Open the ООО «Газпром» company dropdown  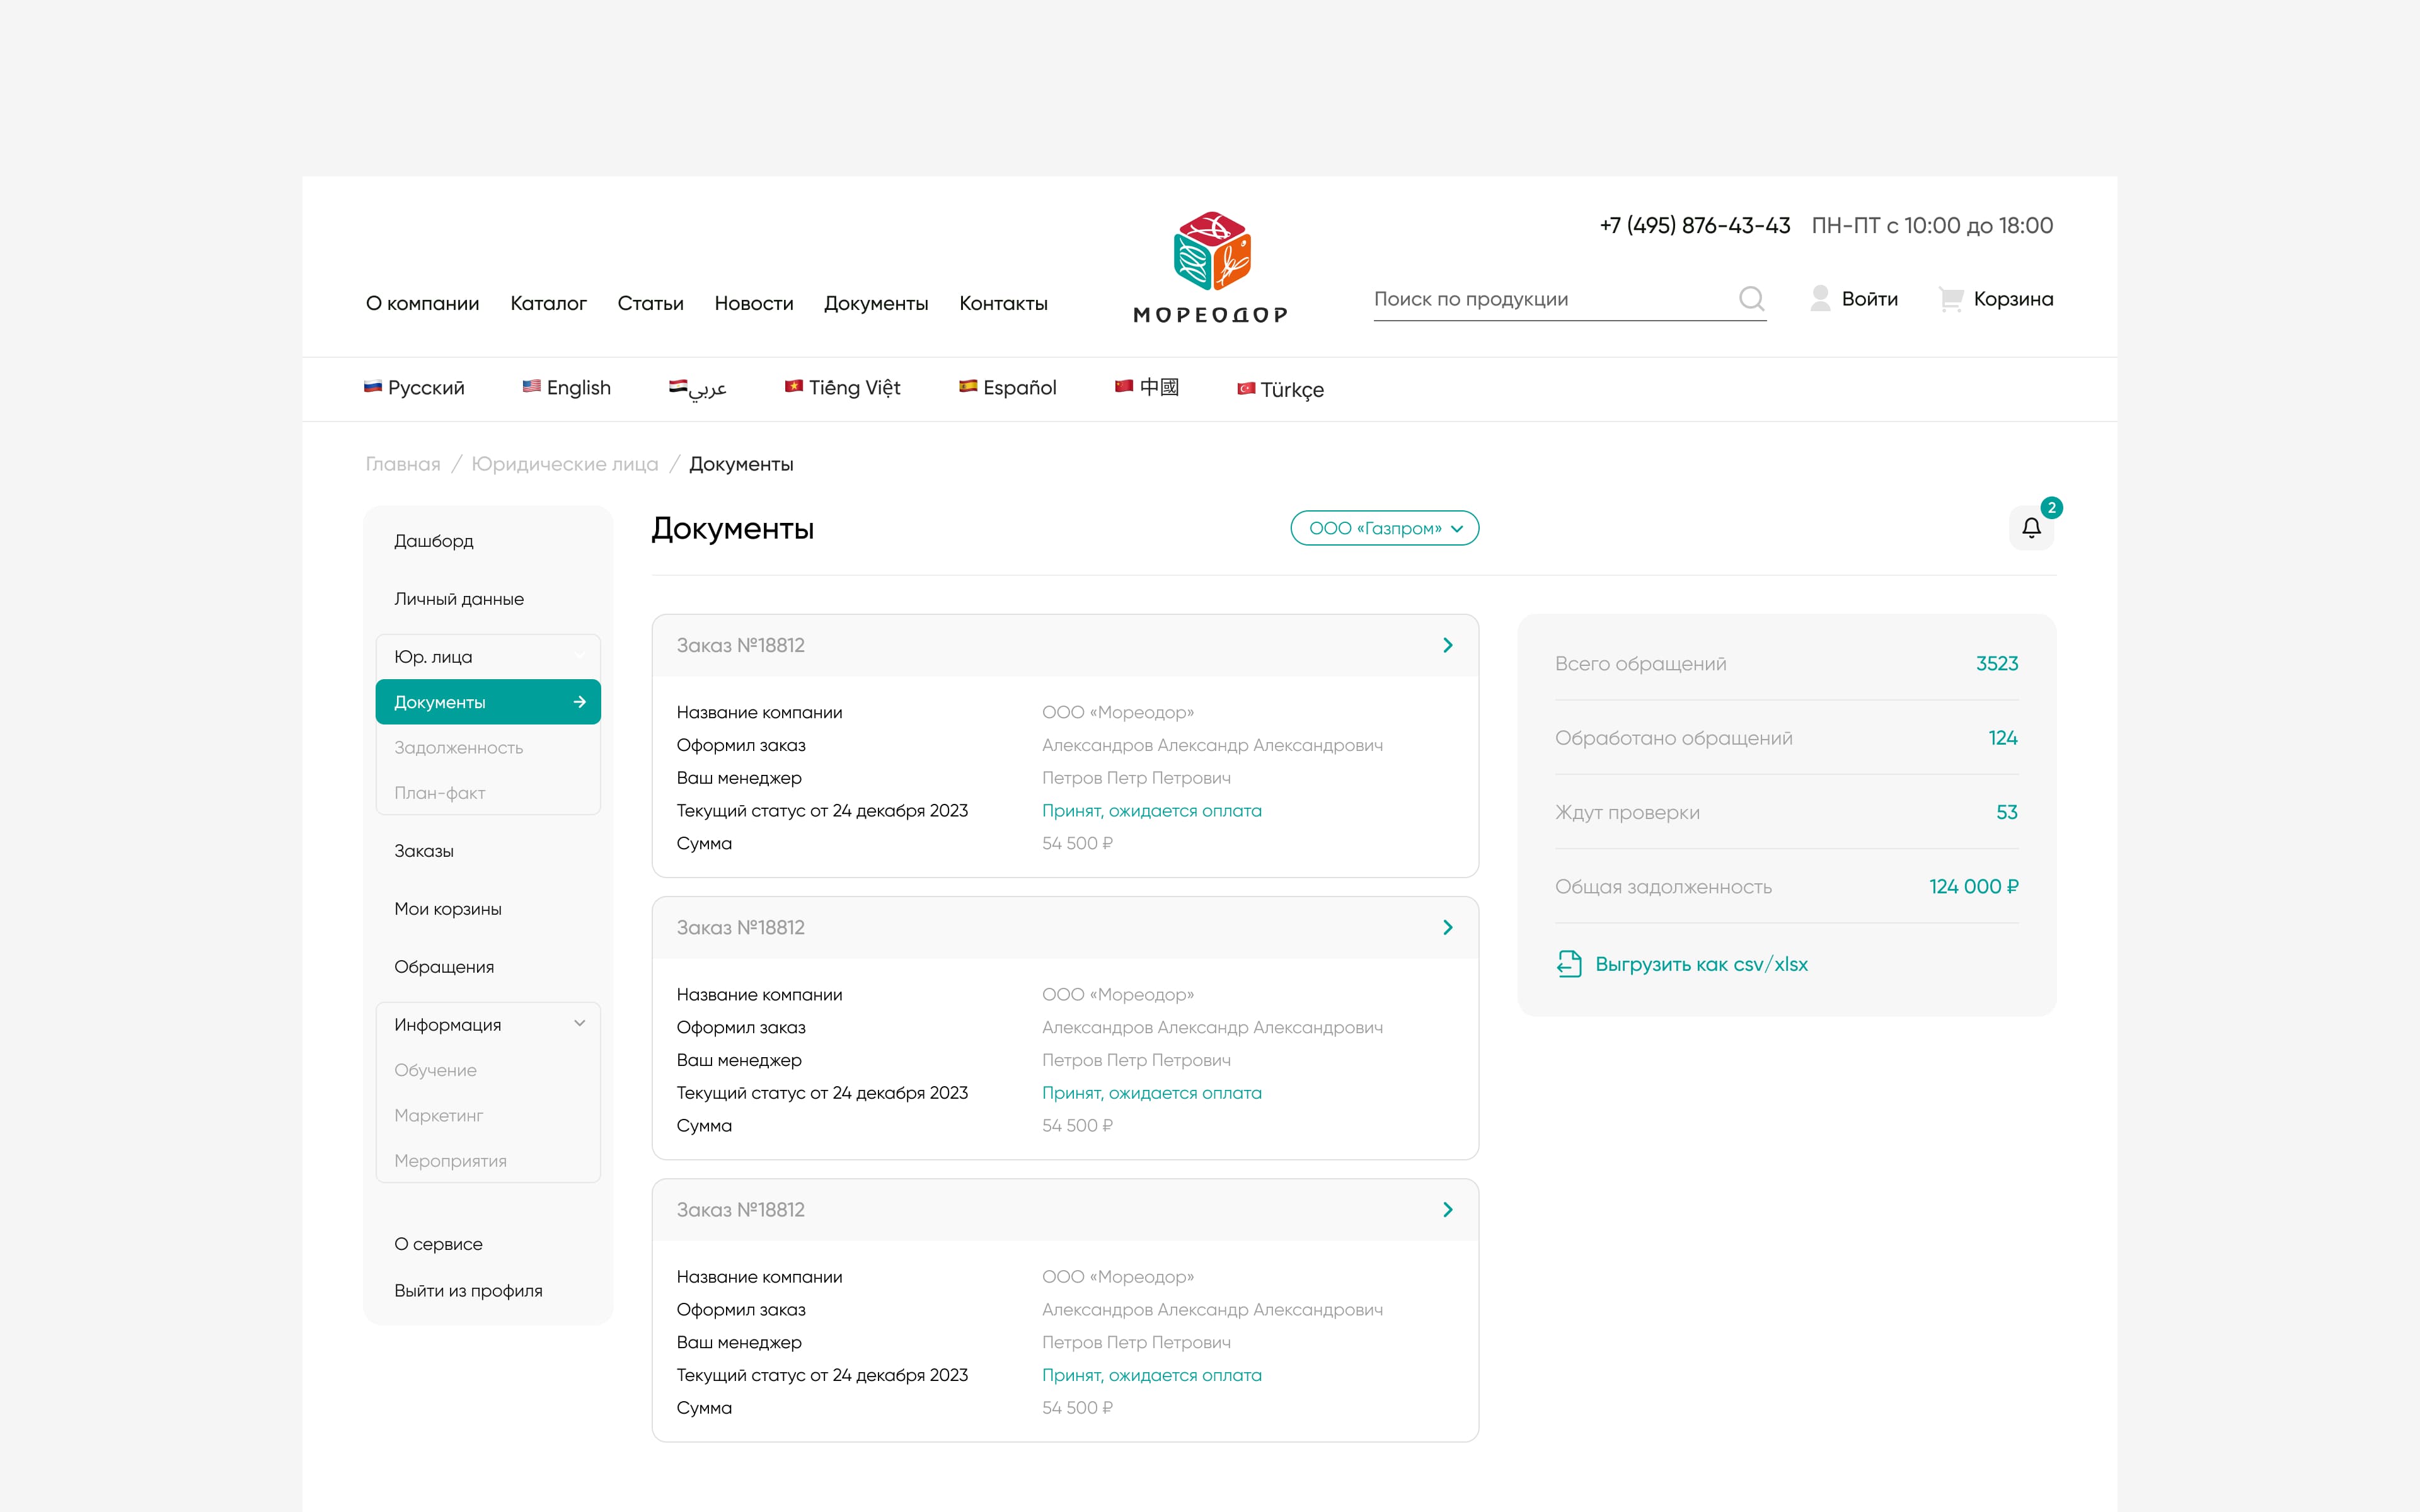click(1384, 528)
